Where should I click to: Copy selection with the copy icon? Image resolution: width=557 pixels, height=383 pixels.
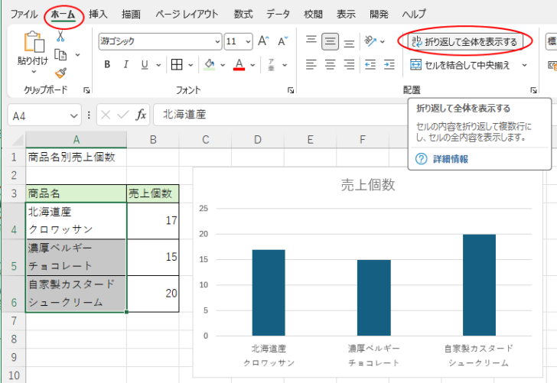(60, 55)
